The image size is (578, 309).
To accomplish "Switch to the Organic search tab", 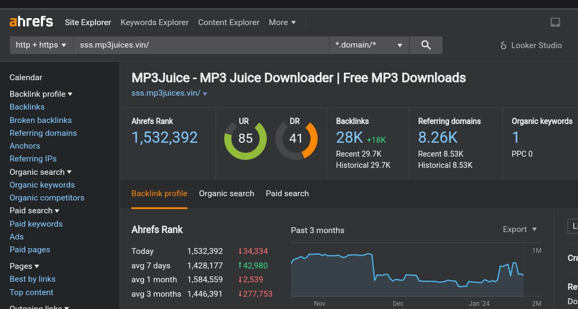I will pos(227,194).
